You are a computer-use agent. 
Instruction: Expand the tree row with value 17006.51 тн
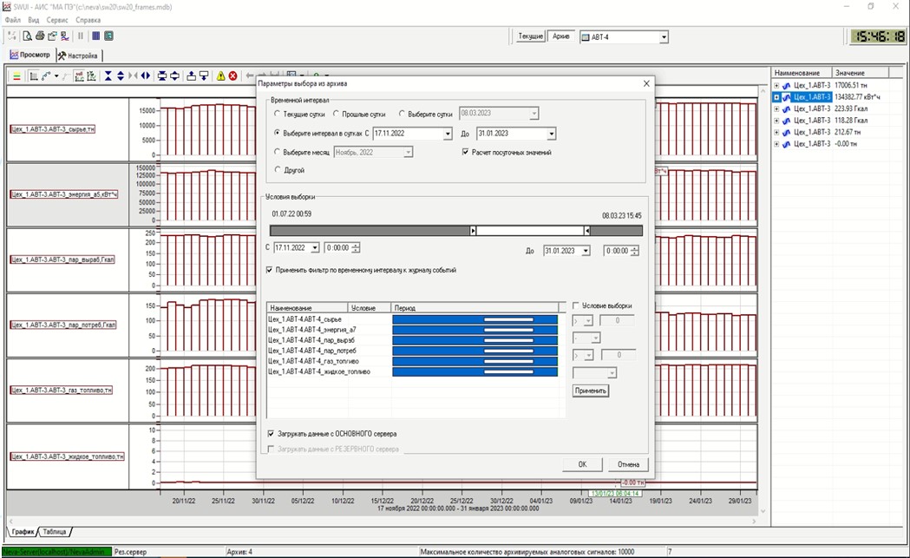776,85
